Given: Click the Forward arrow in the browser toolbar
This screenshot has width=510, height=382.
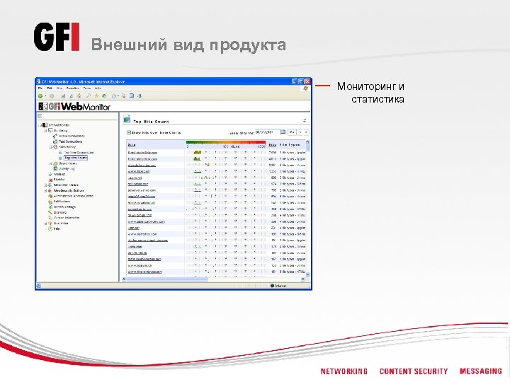Looking at the screenshot, I should [x=52, y=95].
